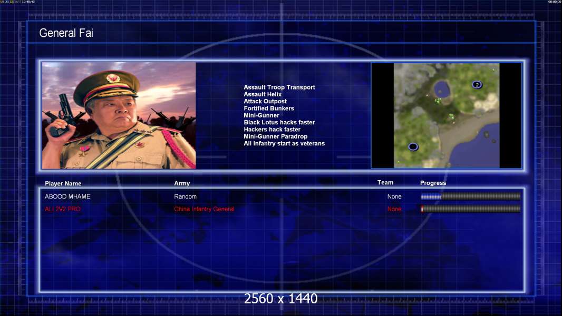Select the unnumbered start position marker on map
The image size is (562, 316).
coord(413,146)
